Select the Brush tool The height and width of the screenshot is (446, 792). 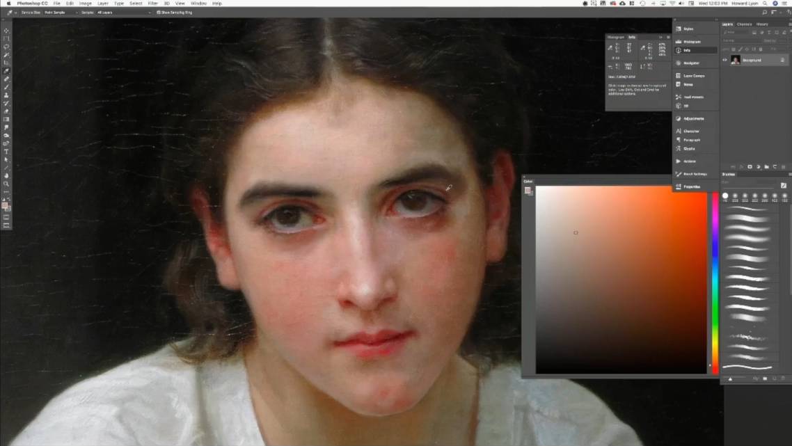(6, 88)
